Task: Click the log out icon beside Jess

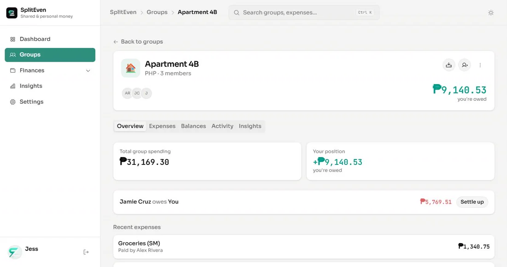Action: [x=86, y=252]
